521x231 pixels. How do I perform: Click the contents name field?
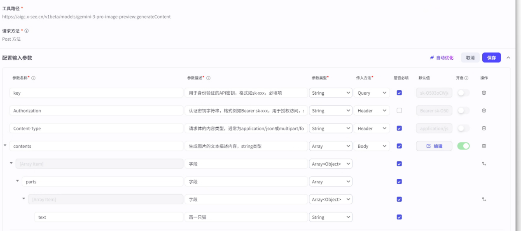coord(96,146)
